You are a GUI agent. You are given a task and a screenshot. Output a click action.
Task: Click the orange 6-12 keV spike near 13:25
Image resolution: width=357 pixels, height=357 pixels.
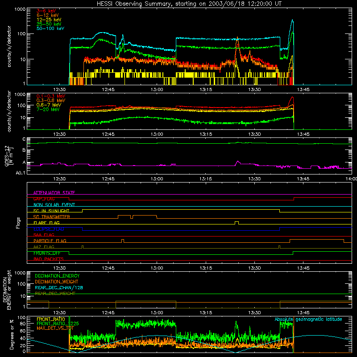pos(237,39)
